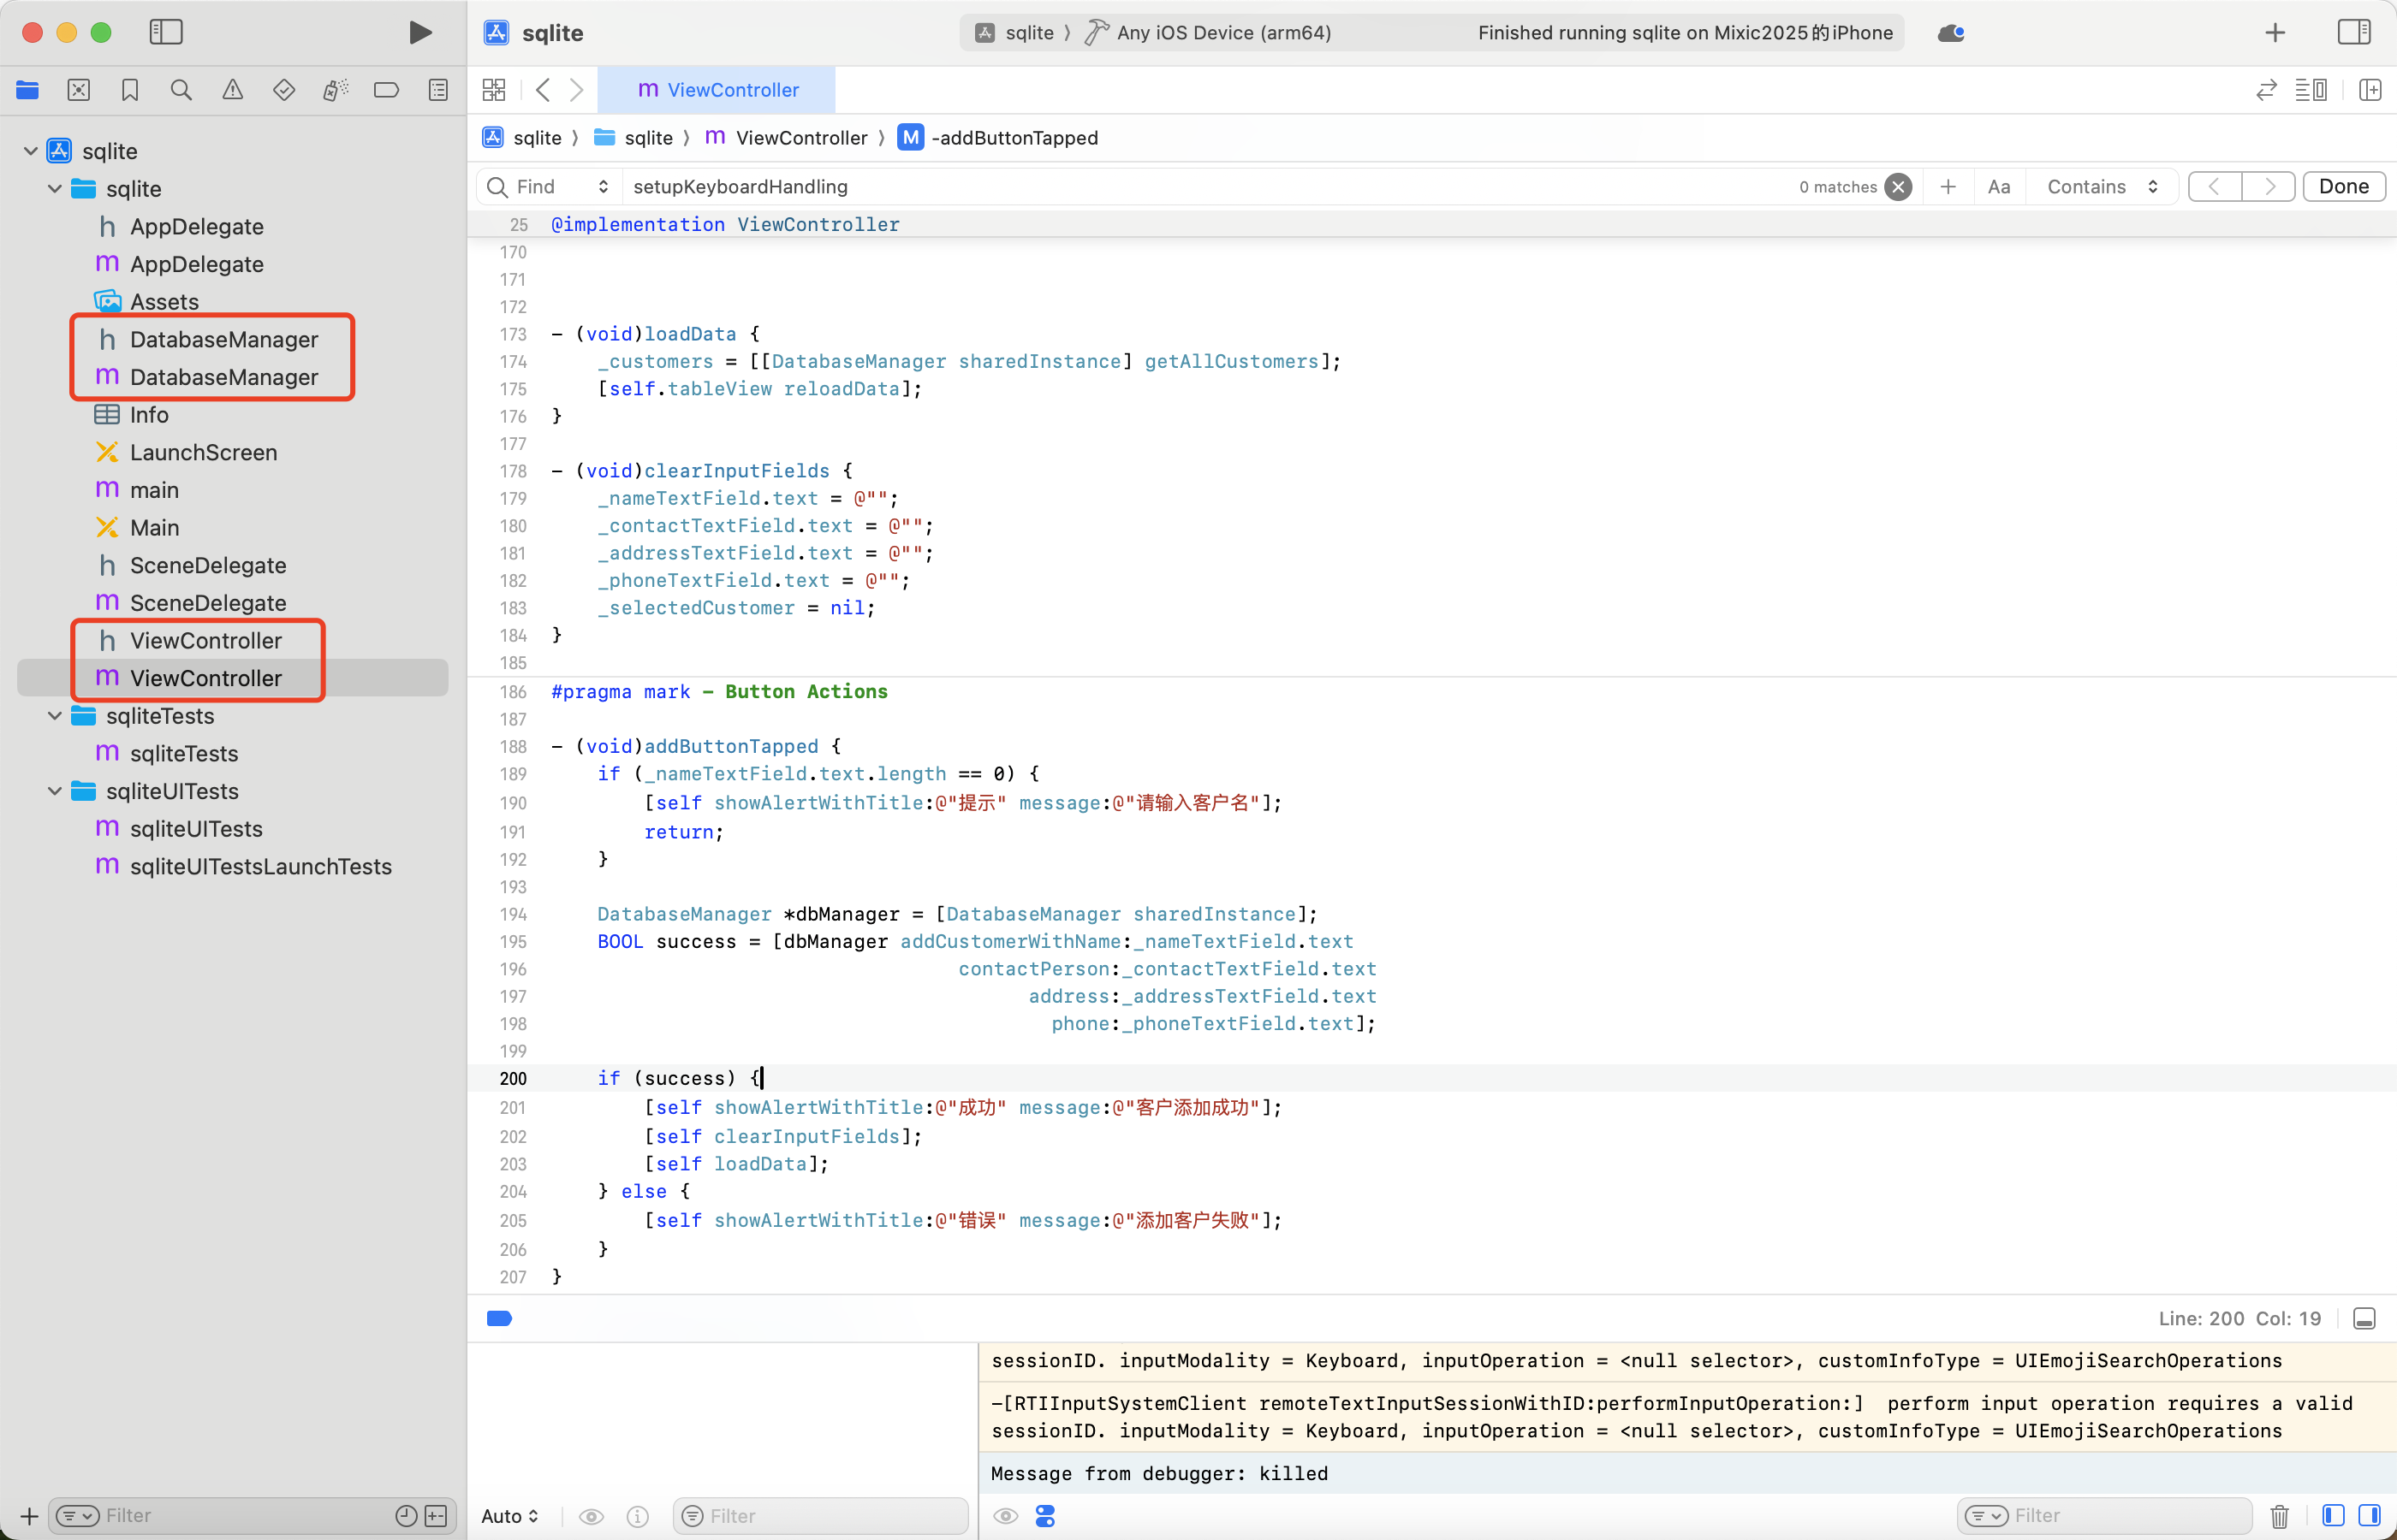The image size is (2397, 1540).
Task: Toggle the left navigator sidebar
Action: click(x=166, y=32)
